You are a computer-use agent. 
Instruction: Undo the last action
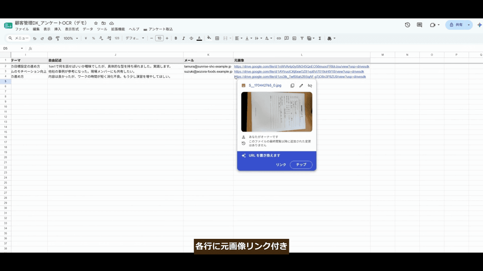tap(35, 39)
